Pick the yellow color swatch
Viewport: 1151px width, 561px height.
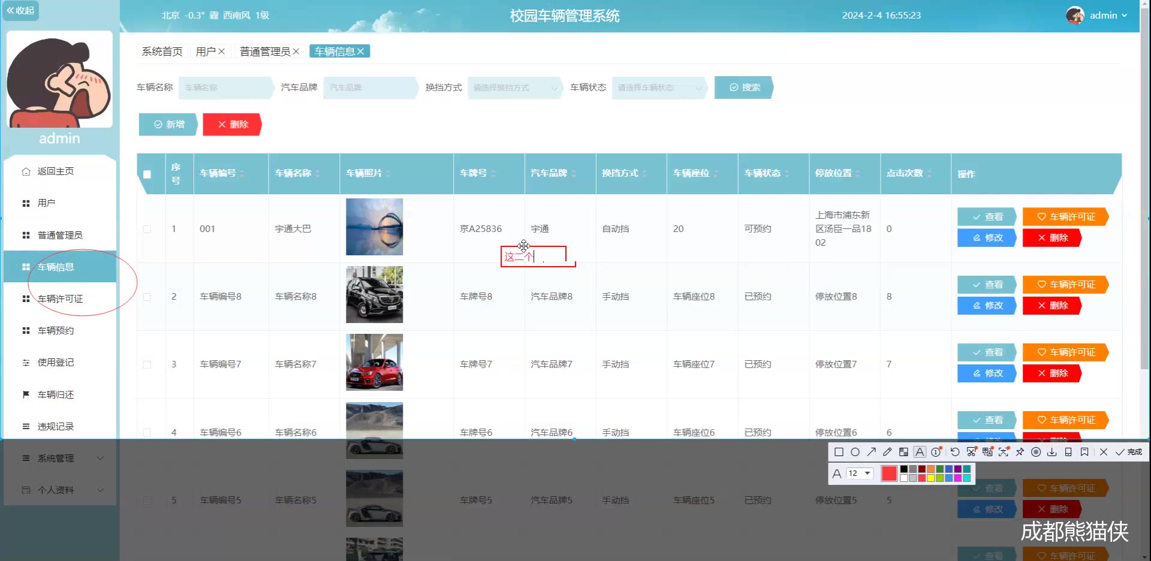point(930,478)
